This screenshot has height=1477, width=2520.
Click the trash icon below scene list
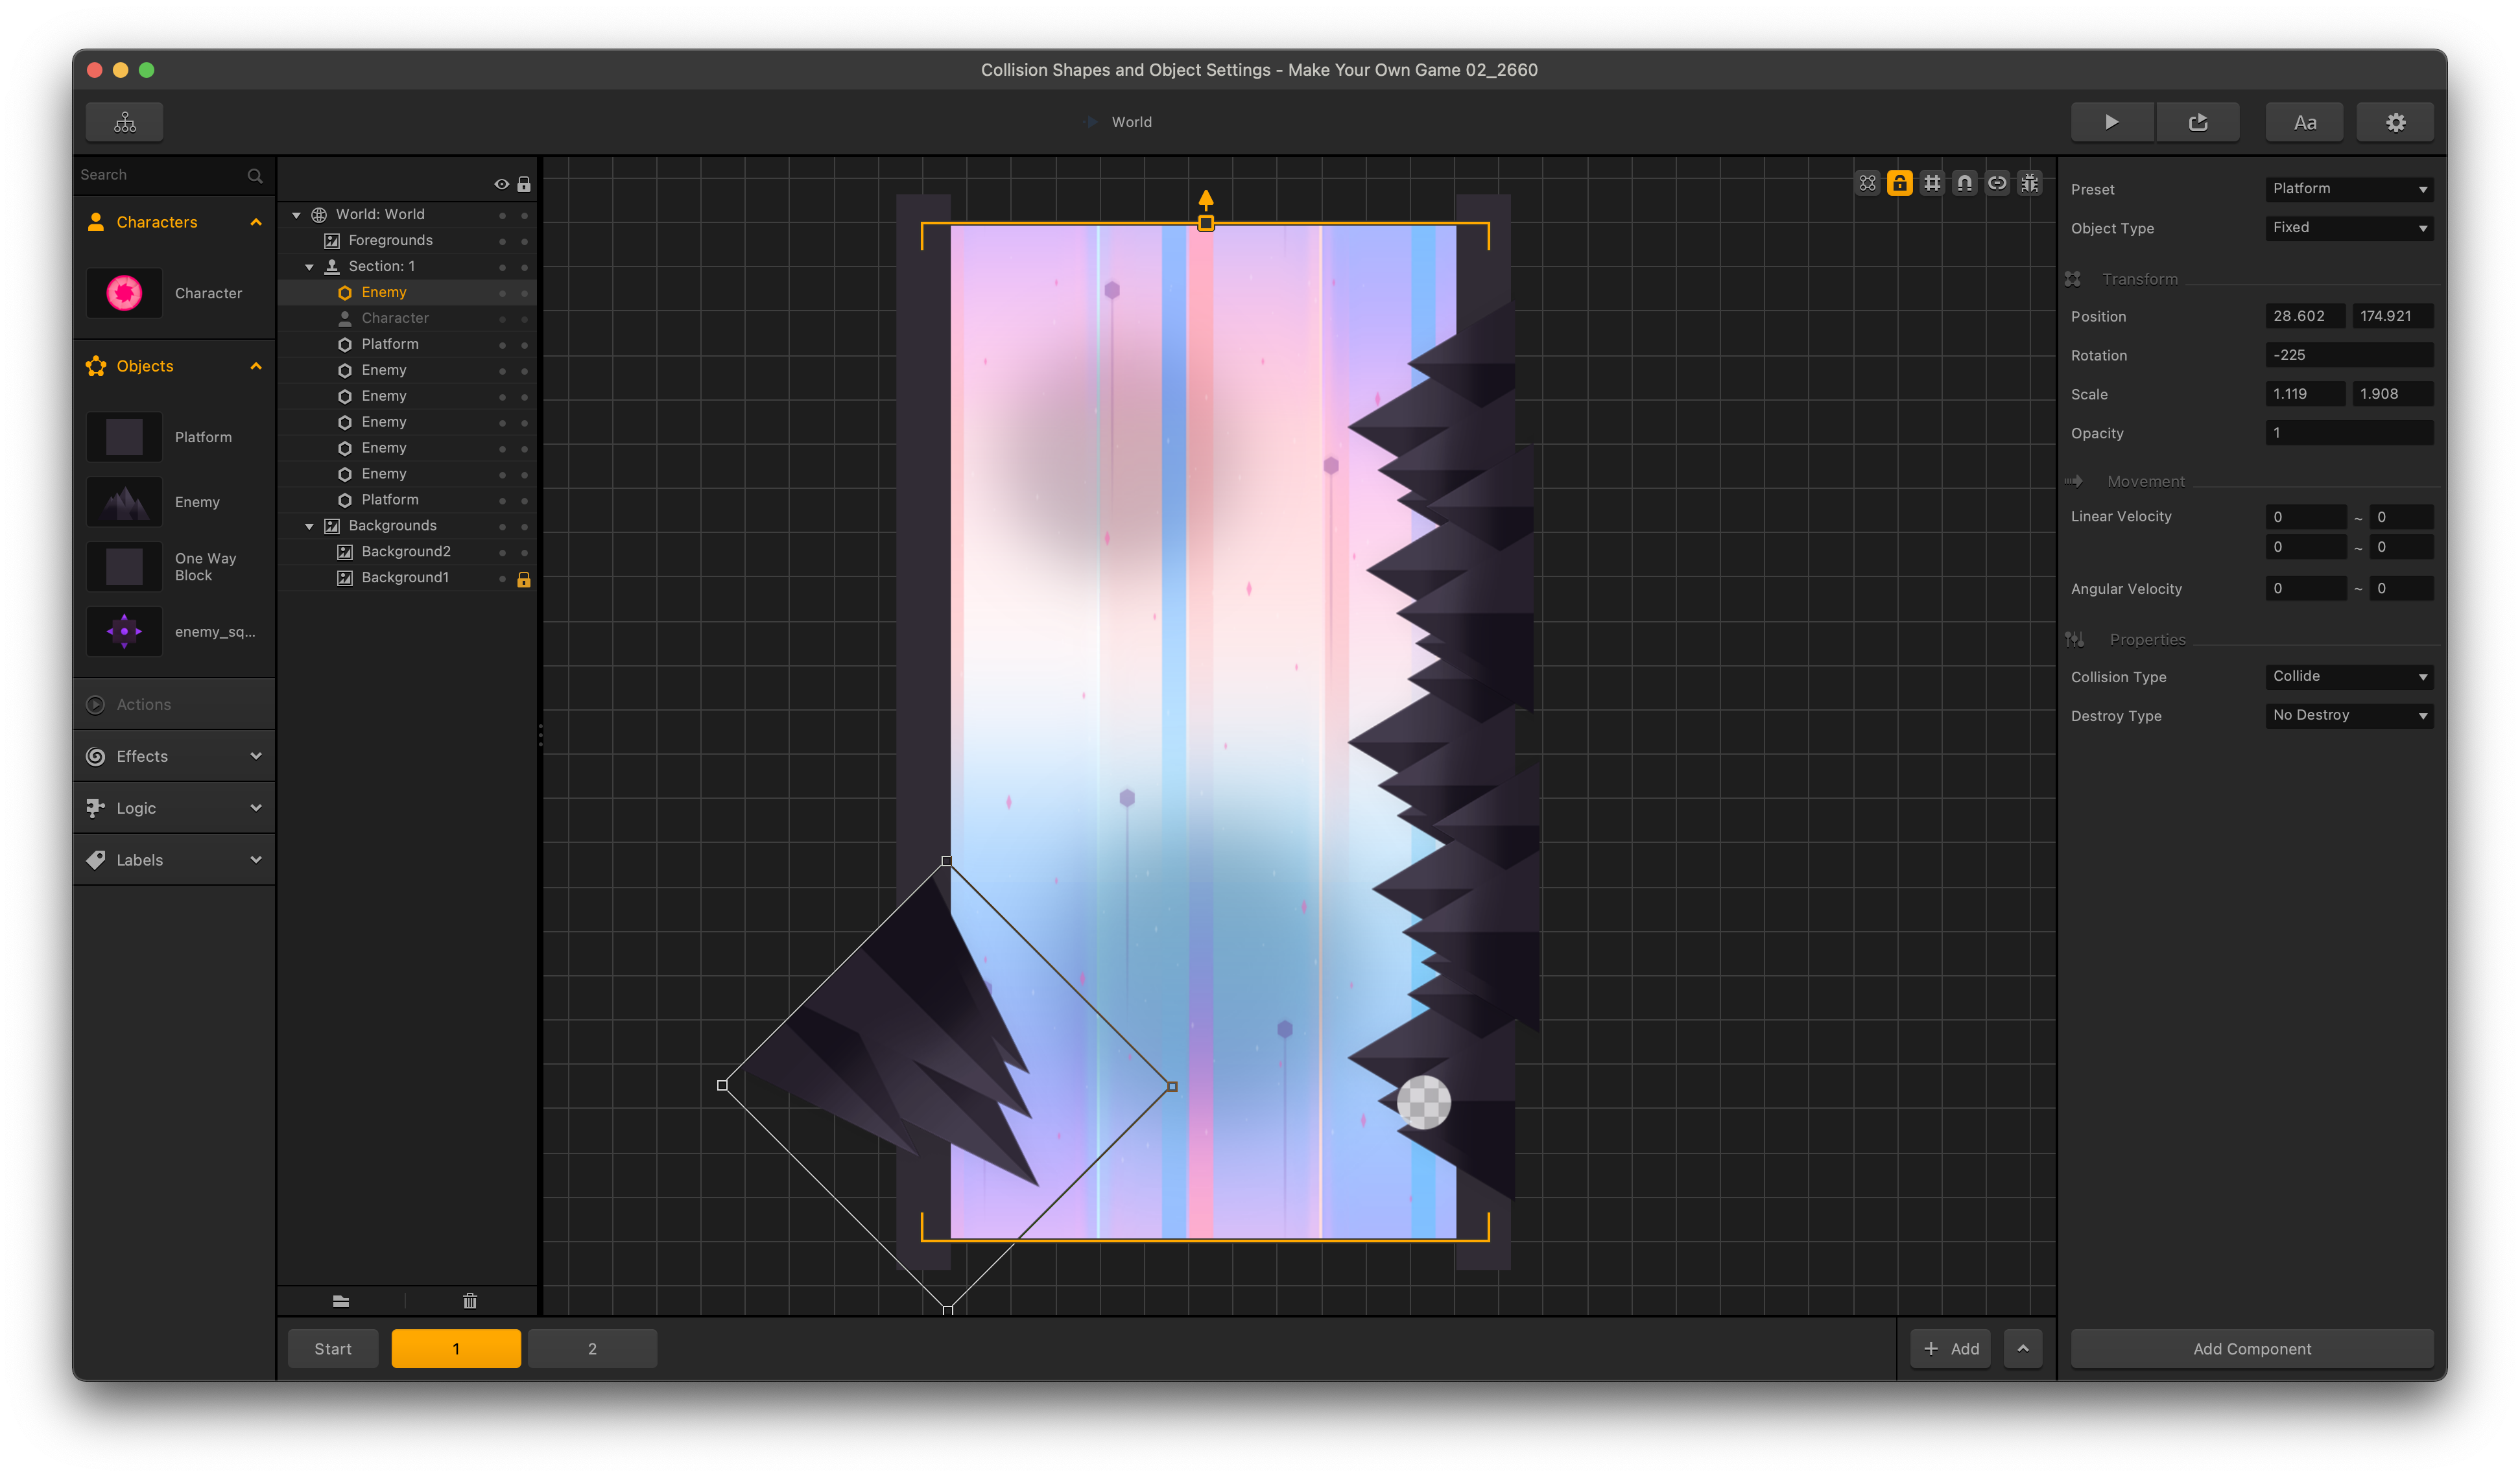pos(470,1301)
